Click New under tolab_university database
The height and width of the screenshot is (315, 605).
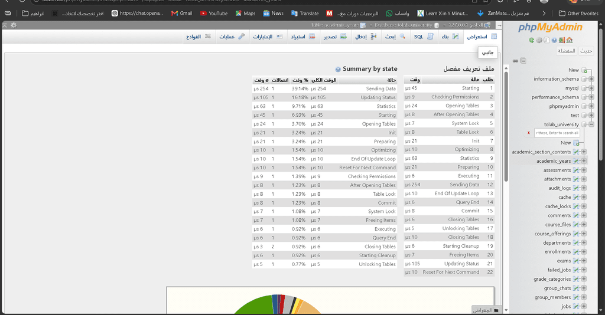pos(565,143)
